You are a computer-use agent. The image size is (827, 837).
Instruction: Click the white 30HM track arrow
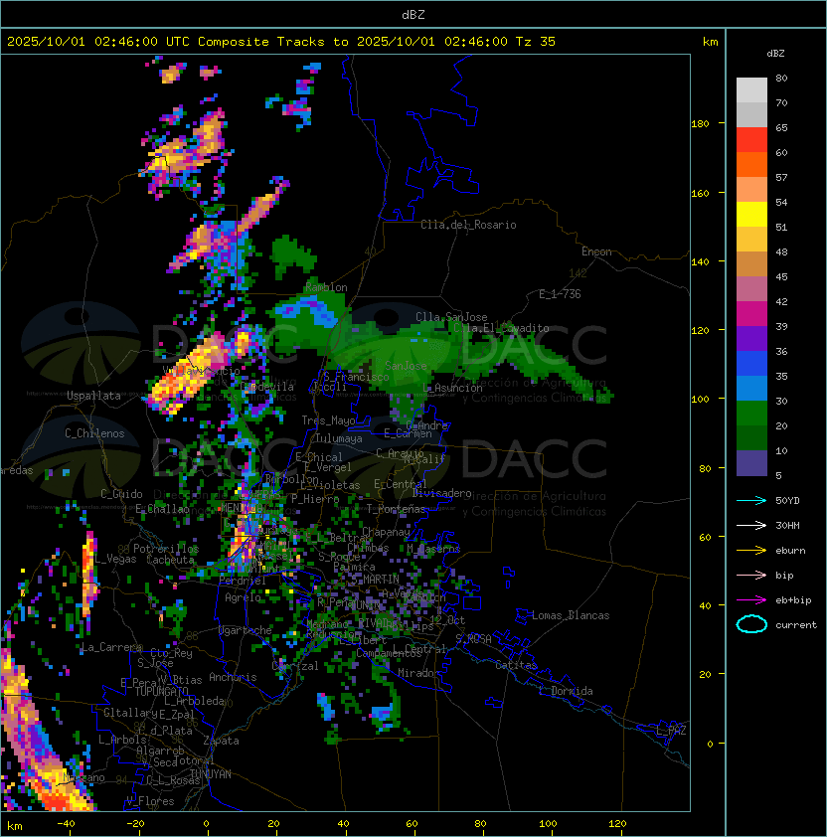tap(751, 525)
